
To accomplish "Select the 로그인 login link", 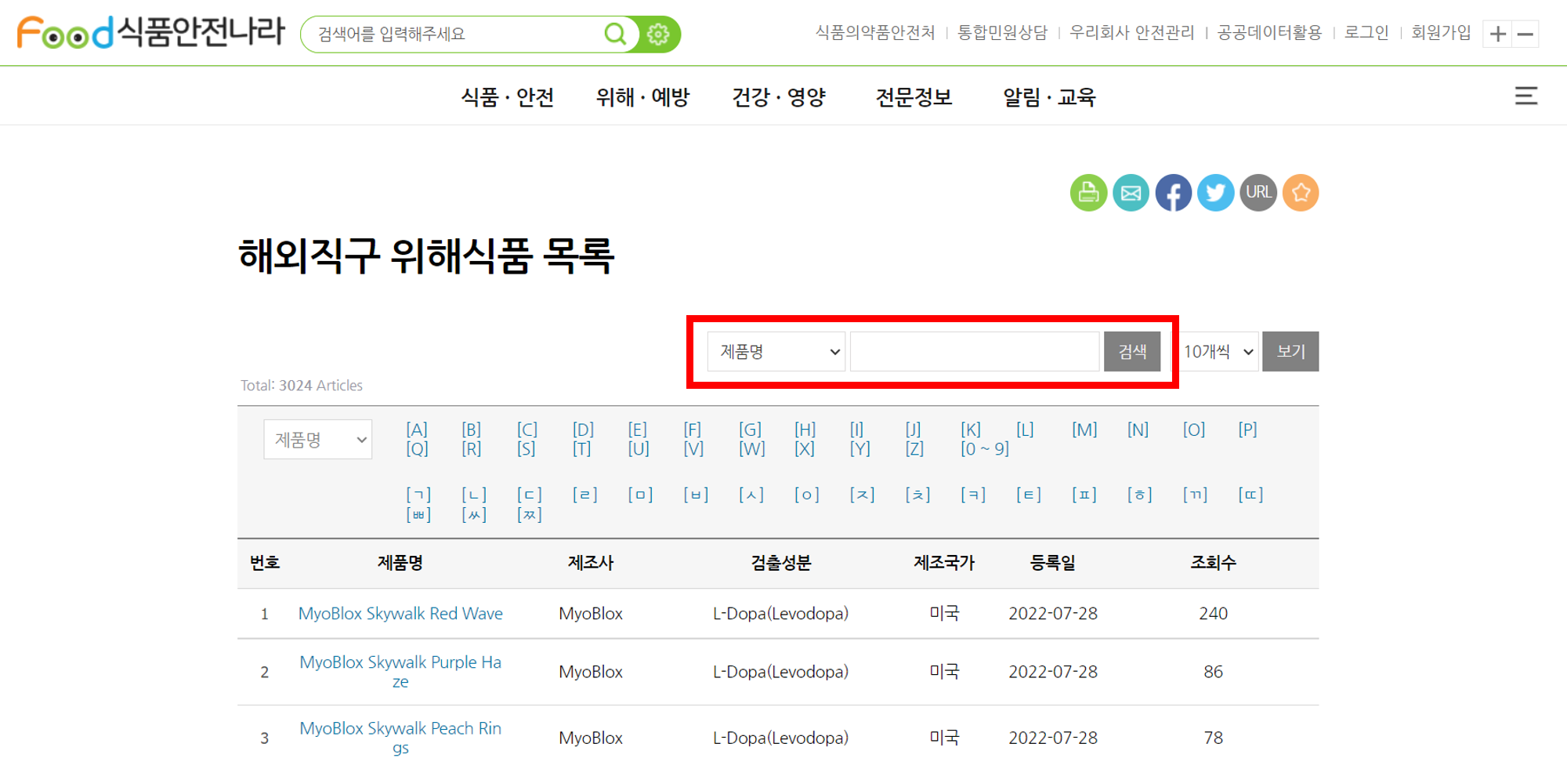I will click(1365, 33).
